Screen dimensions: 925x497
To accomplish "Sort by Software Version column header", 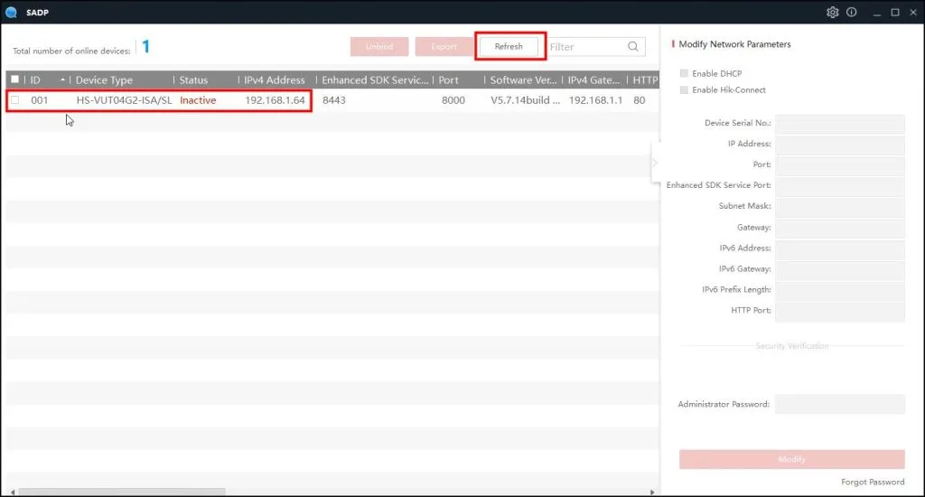I will point(523,80).
